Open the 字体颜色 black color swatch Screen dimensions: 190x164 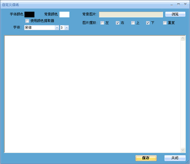(x=29, y=14)
